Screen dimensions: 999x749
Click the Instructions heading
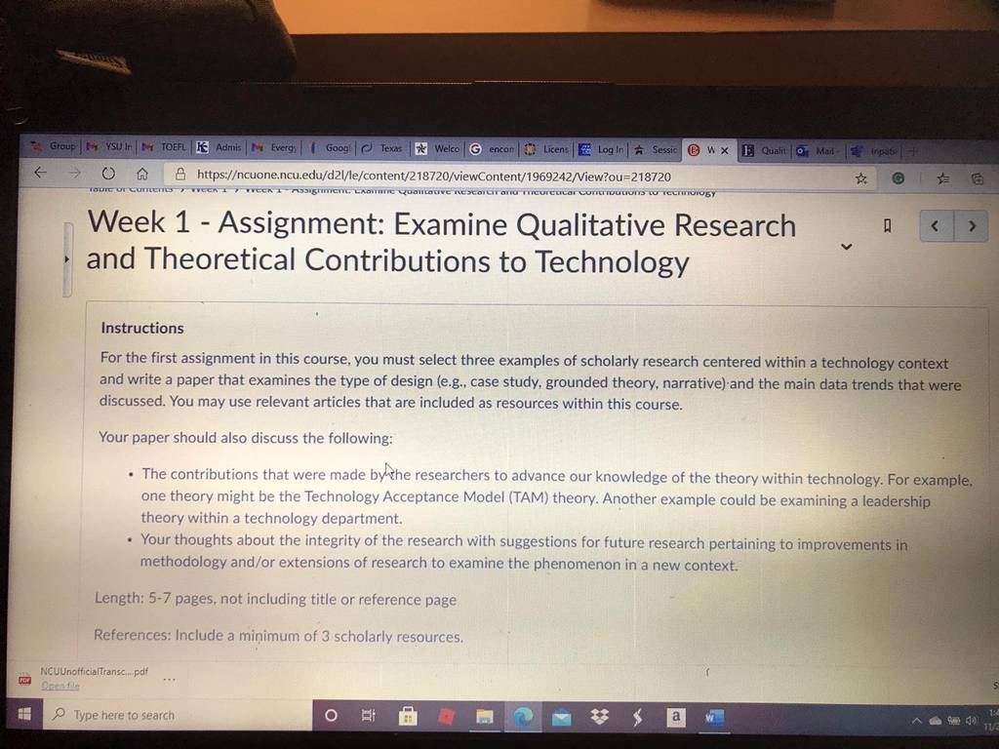pos(142,328)
